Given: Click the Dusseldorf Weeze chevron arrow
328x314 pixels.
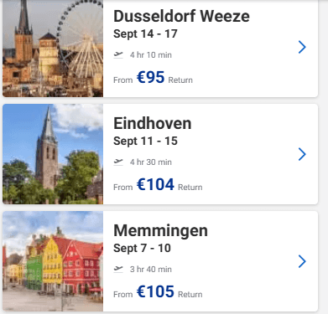Looking at the screenshot, I should (x=302, y=47).
